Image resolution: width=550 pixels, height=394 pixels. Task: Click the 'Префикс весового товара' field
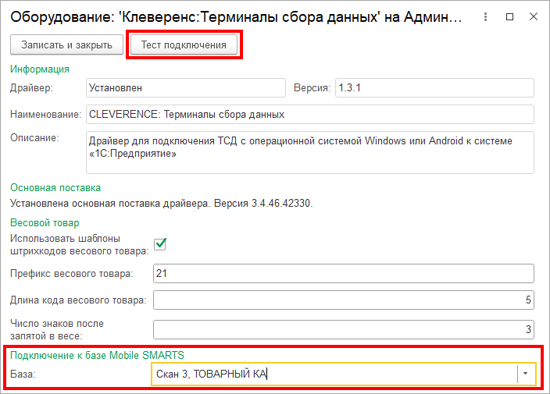[x=344, y=274]
